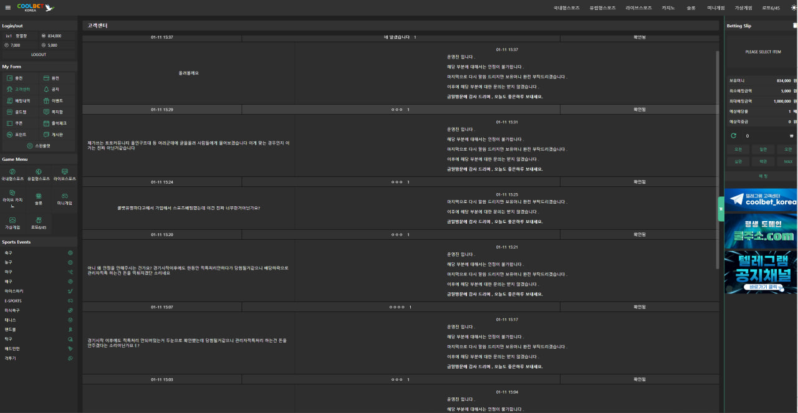This screenshot has height=413, width=798.
Task: Open 미니게임 from the Game Menu
Action: [64, 199]
